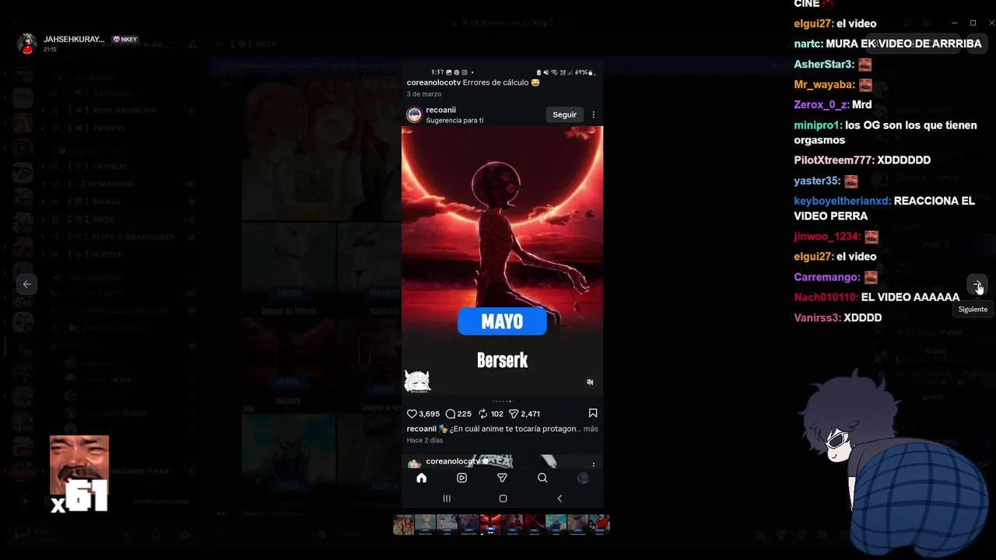Open Instagram direct messages tab icon

click(x=502, y=478)
